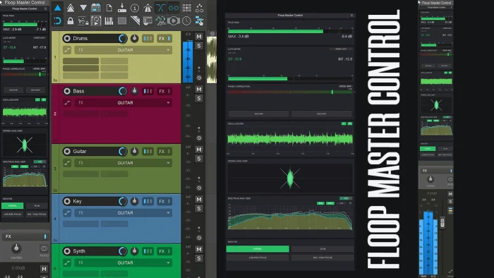Mute the Drums track with M button
The height and width of the screenshot is (278, 494).
(199, 37)
